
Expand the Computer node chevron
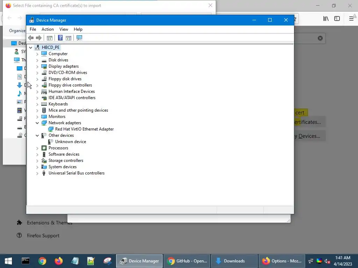coord(37,54)
